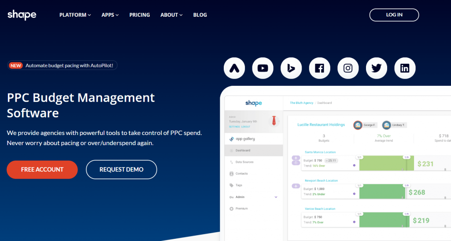Click the LOG IN button
This screenshot has height=241, width=451.
point(394,15)
